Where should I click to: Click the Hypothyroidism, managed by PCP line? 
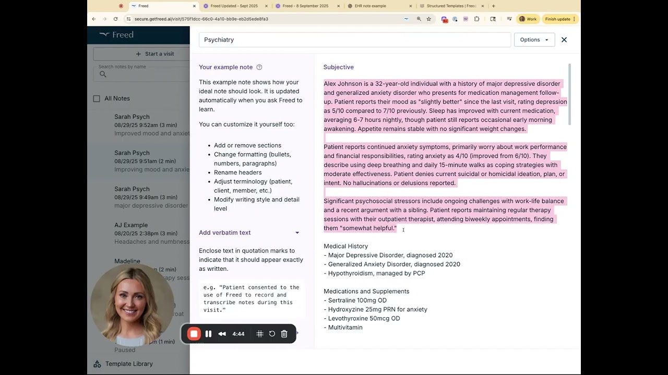(374, 273)
